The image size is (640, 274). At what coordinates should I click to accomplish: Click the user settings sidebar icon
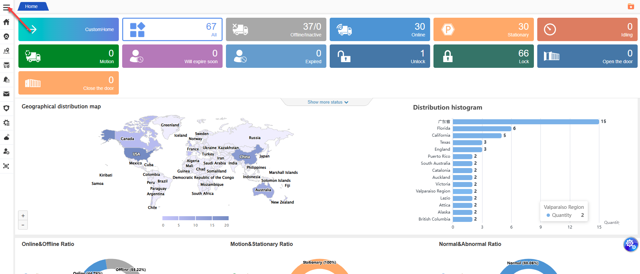pos(6,151)
